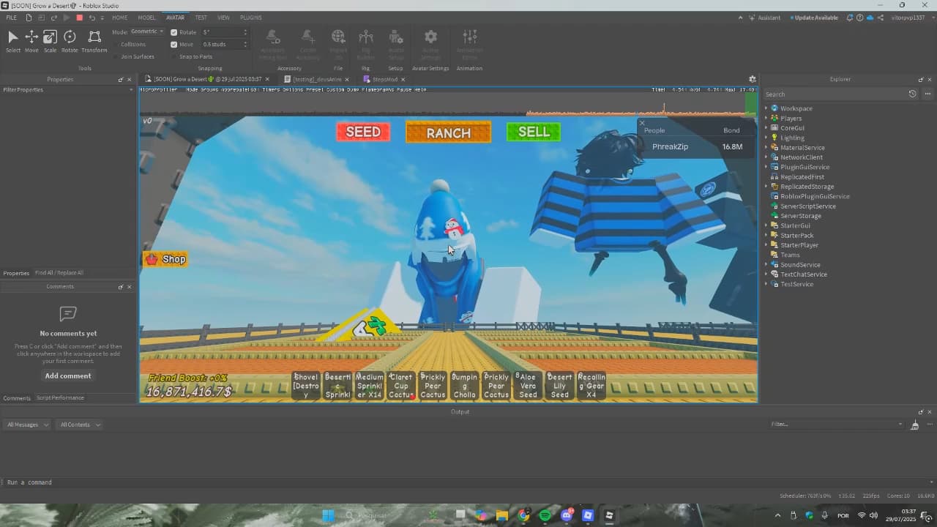Viewport: 937px width, 527px height.
Task: Open Spotify from the taskbar
Action: click(x=545, y=515)
